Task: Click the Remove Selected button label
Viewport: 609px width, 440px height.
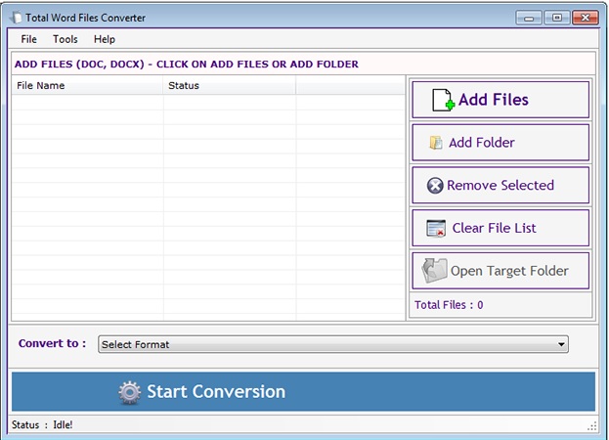Action: [x=500, y=186]
